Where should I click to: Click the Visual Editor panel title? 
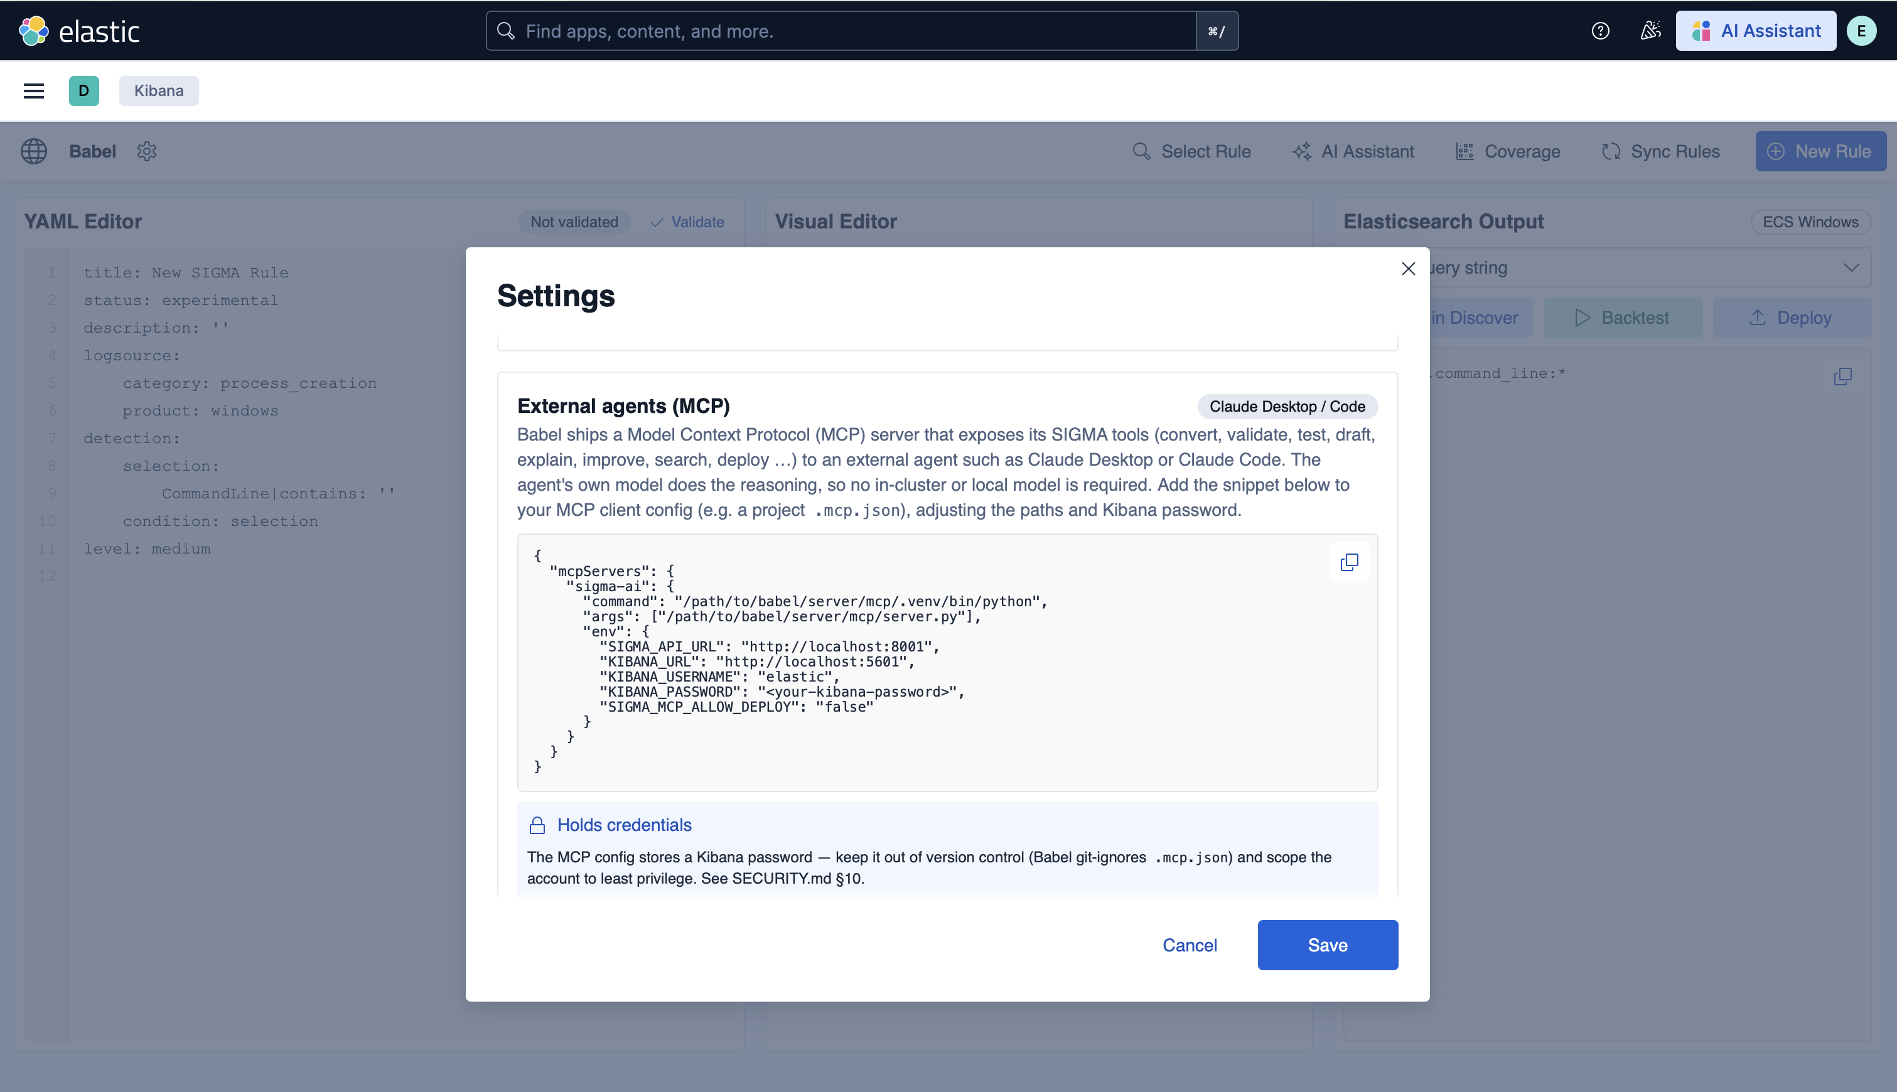836,222
